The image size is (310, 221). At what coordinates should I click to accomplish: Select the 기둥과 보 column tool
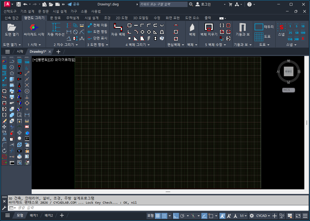click(x=242, y=27)
